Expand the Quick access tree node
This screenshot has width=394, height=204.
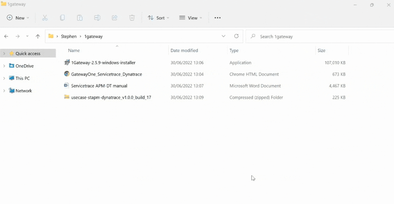pos(4,53)
